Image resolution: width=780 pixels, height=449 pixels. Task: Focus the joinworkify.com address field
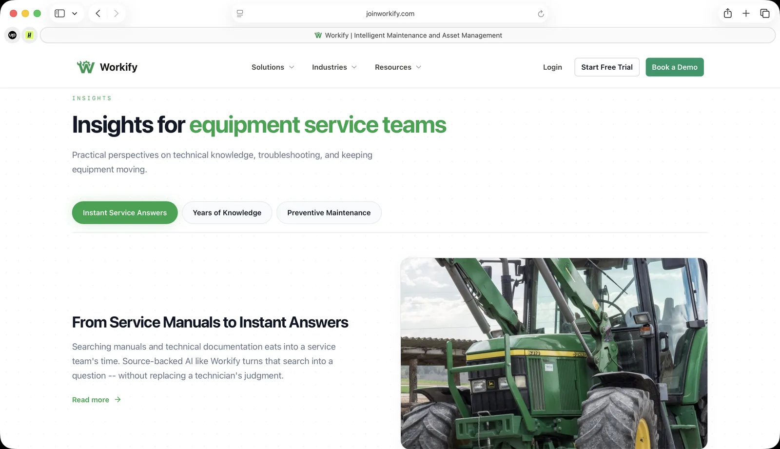point(390,14)
